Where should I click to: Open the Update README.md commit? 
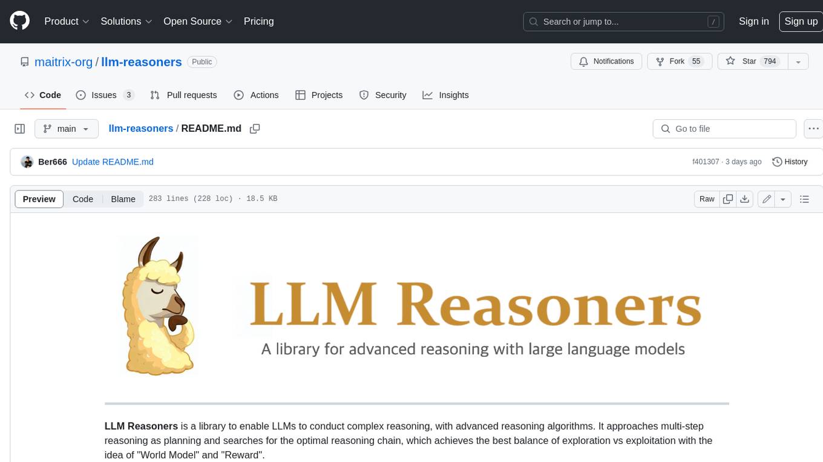pyautogui.click(x=113, y=162)
